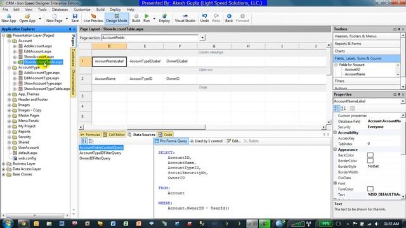This screenshot has width=406, height=228.
Task: Toggle Design Mode in the toolbar
Action: [117, 18]
